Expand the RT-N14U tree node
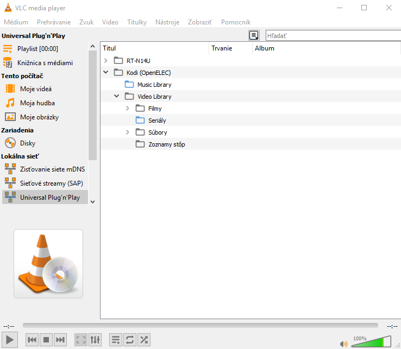Viewport: 401px width, 349px height. [x=105, y=61]
